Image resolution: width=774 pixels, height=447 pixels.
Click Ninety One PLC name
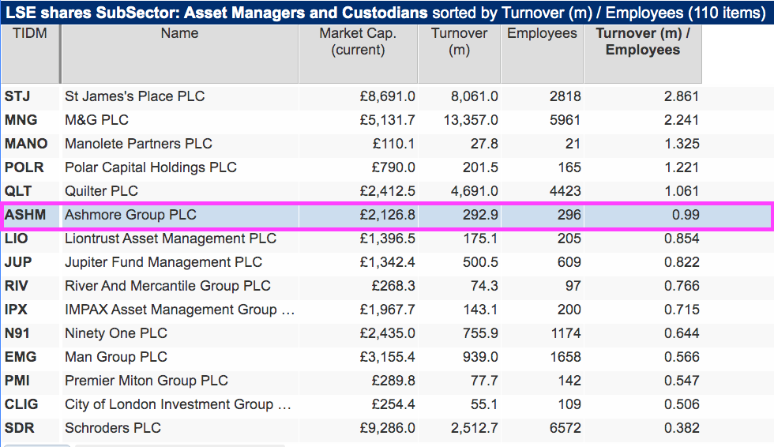click(116, 333)
